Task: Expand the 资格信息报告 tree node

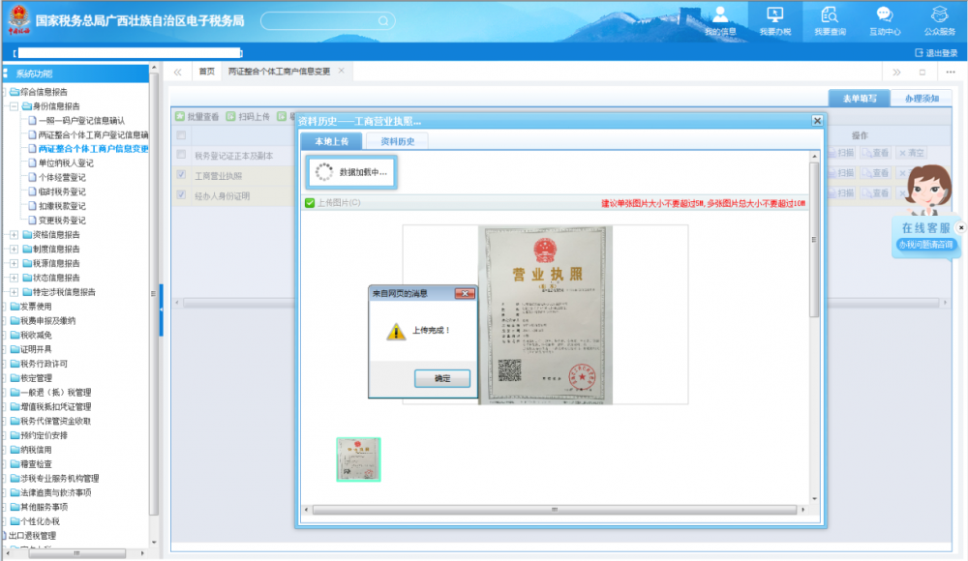Action: (14, 235)
